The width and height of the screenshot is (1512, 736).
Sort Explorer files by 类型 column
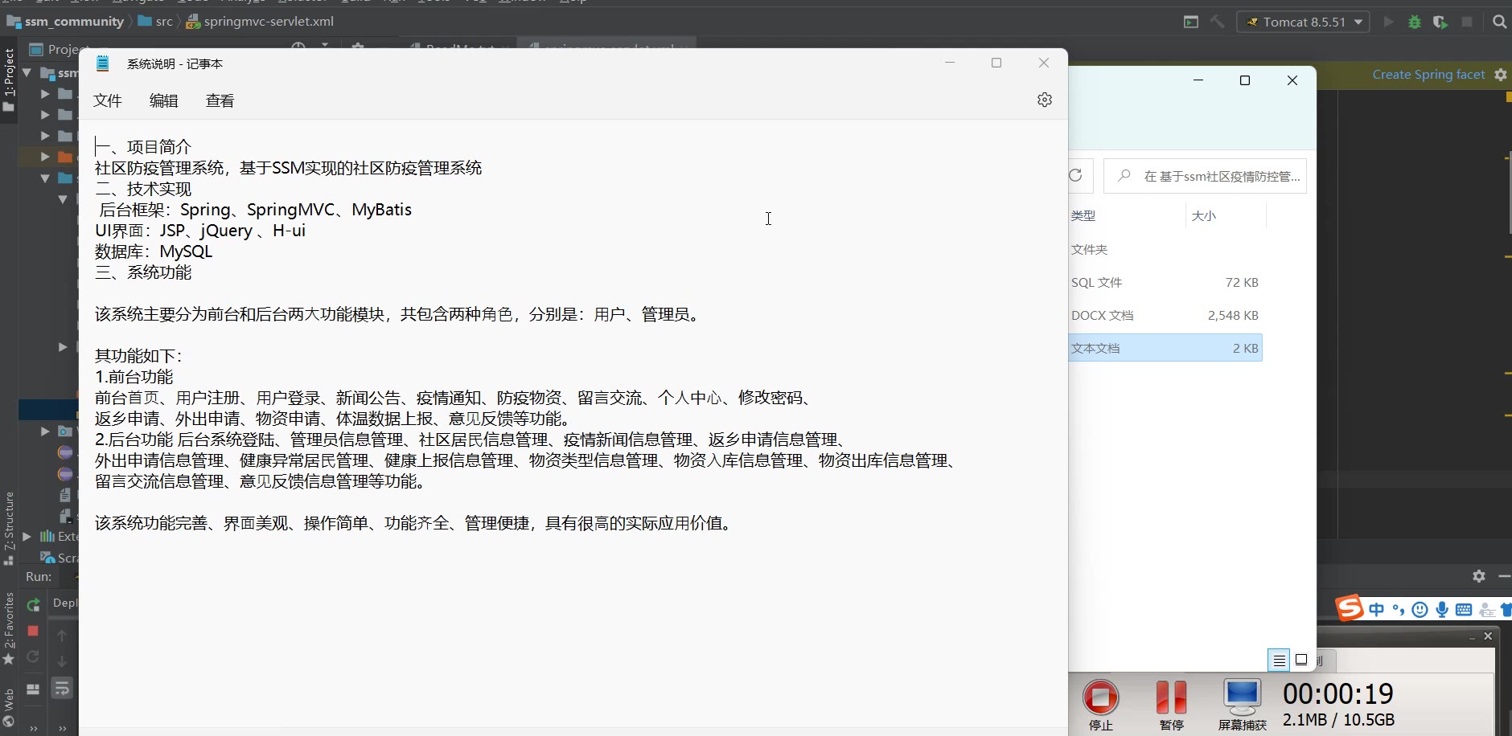(1083, 215)
